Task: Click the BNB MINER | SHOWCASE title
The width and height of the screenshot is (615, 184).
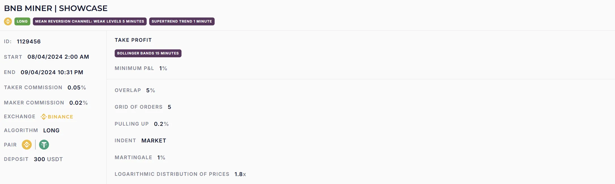Action: click(x=56, y=8)
